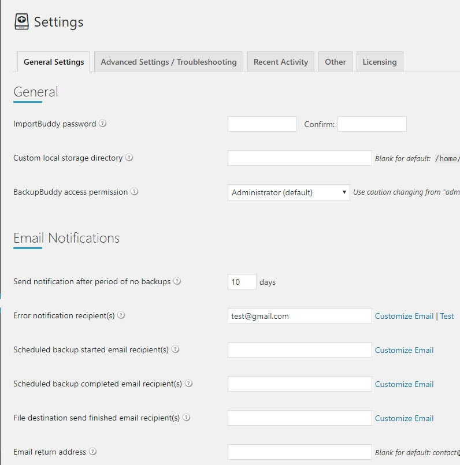Customize Email for scheduled backup started

(x=404, y=350)
